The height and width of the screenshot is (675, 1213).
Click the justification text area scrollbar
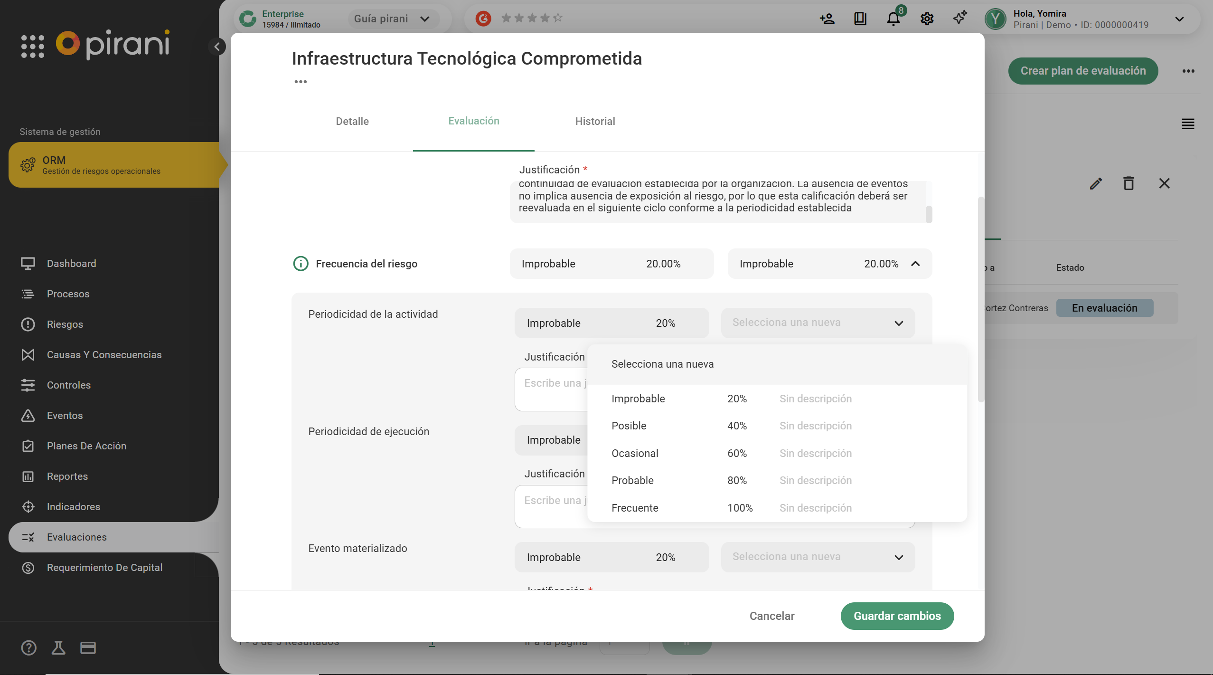(x=929, y=214)
